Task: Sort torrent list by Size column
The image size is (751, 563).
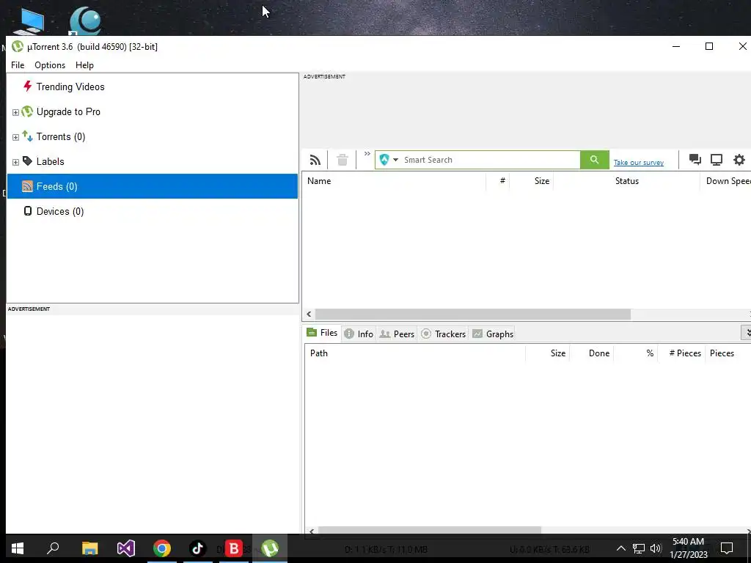Action: 532,181
